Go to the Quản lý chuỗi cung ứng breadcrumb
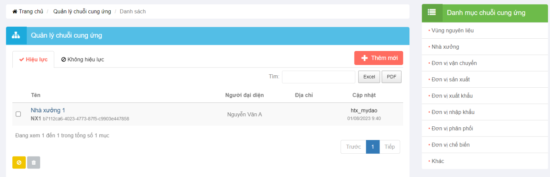 [82, 12]
